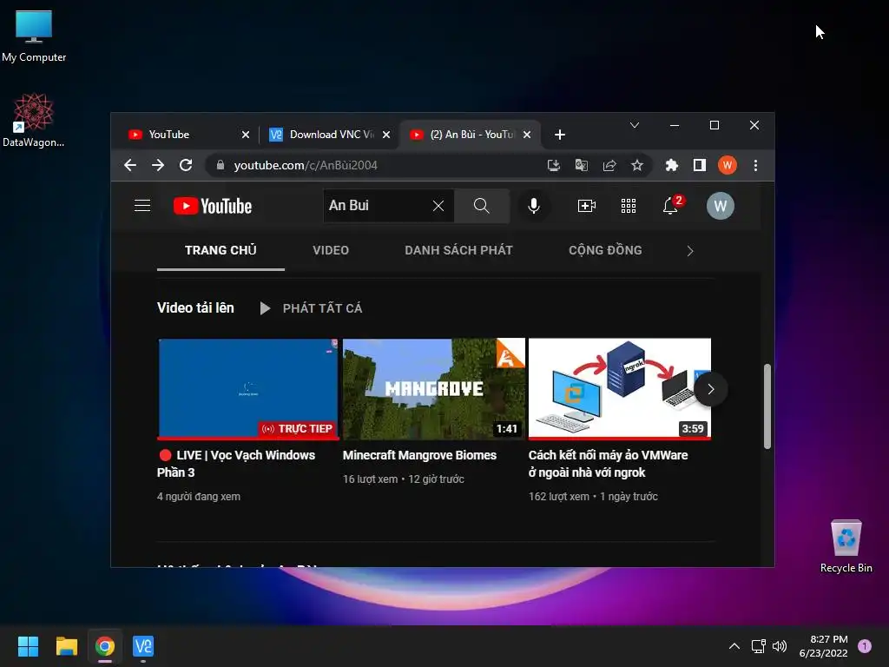Toggle the Chrome side panel icon
The image size is (889, 667).
tap(700, 165)
